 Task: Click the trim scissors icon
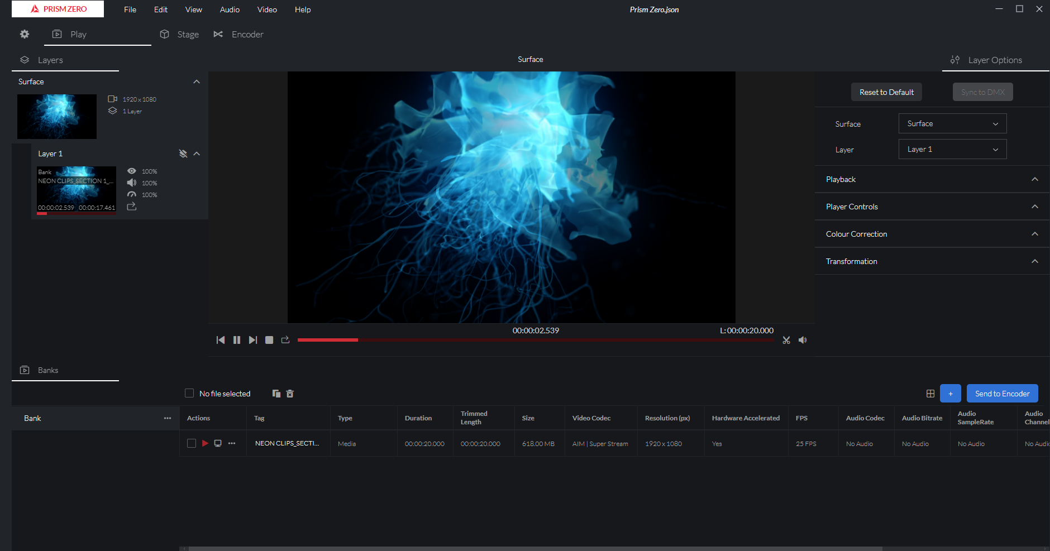(x=786, y=340)
